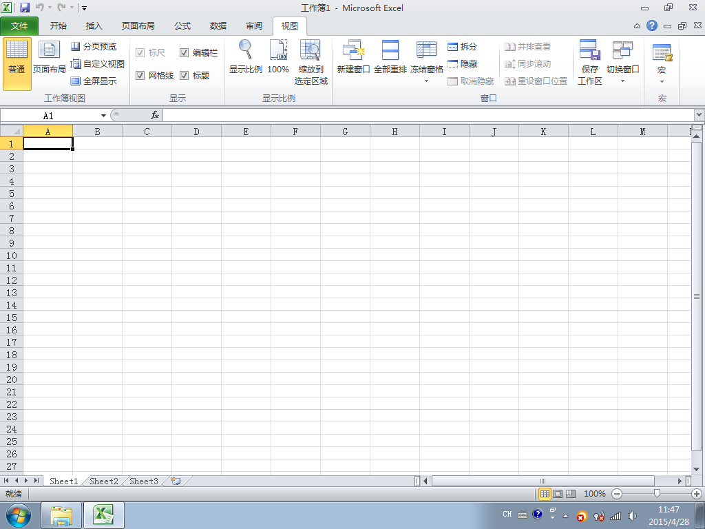Click 隐藏 hide window
705x529 pixels.
tap(462, 64)
